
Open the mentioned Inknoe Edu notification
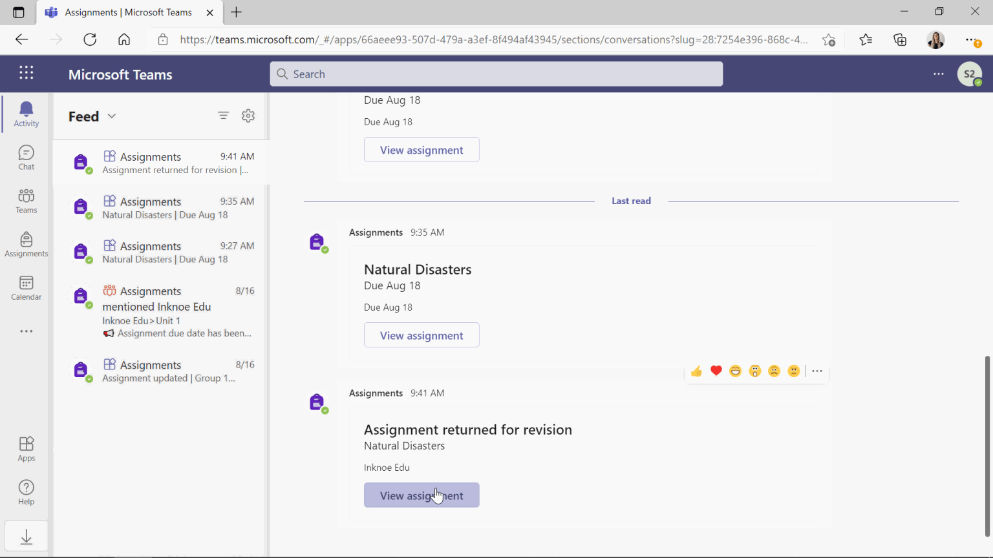coord(160,311)
